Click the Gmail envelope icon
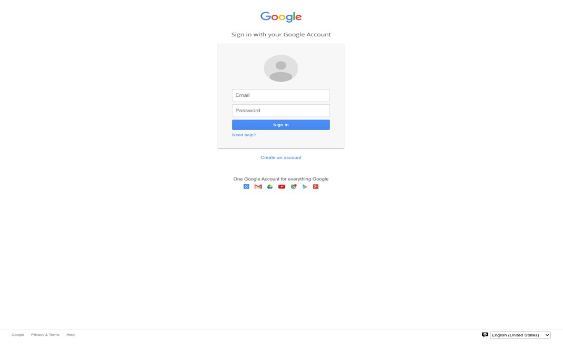This screenshot has width=563, height=349. (x=258, y=187)
